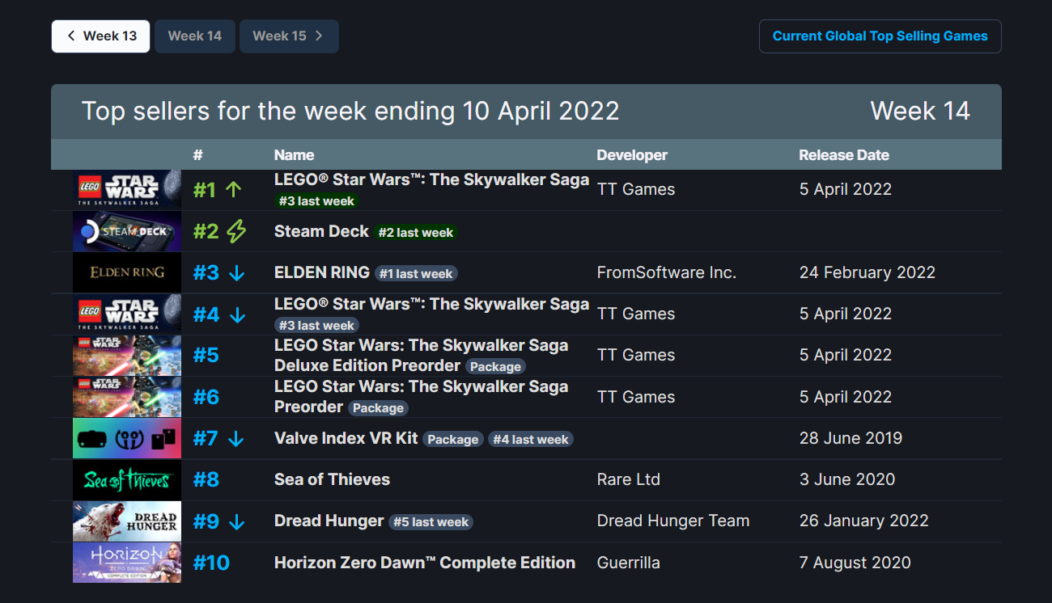Viewport: 1052px width, 603px height.
Task: Open the Valve Index VR Kit image
Action: click(x=127, y=438)
